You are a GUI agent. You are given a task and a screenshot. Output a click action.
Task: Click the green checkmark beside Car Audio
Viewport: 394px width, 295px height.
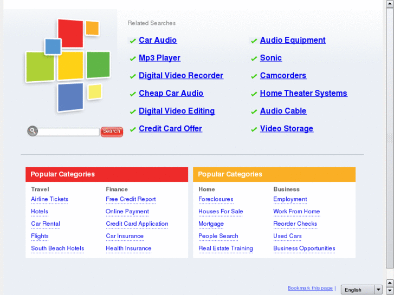point(133,41)
